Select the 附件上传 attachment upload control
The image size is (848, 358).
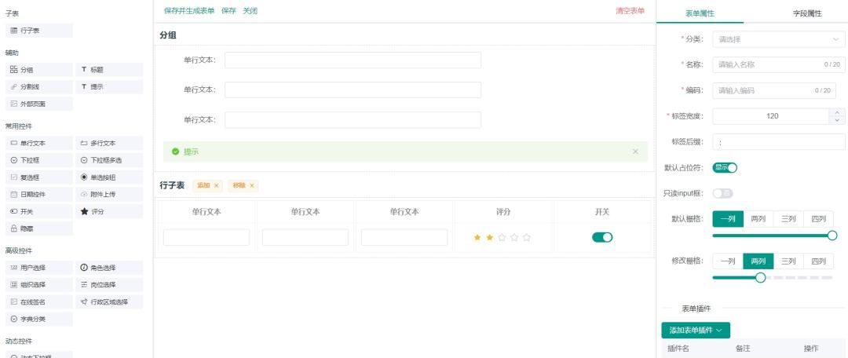(x=109, y=194)
